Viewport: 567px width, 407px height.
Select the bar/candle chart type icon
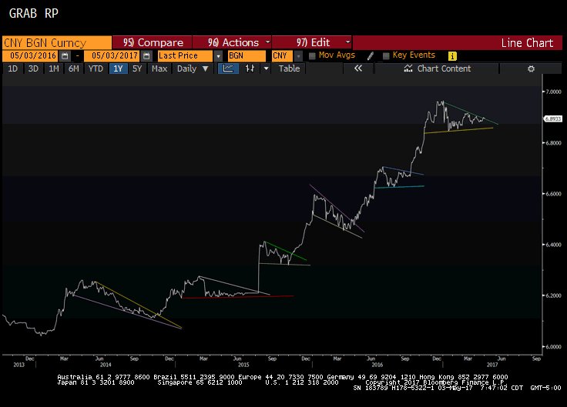coord(250,68)
